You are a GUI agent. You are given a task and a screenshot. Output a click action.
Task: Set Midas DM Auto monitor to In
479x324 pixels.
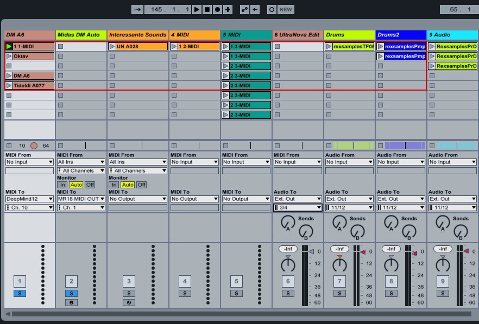click(62, 185)
